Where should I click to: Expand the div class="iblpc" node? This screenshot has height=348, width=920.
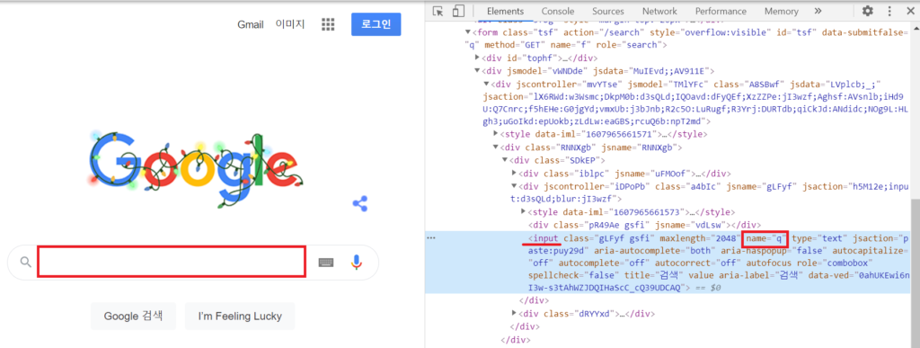coord(515,174)
